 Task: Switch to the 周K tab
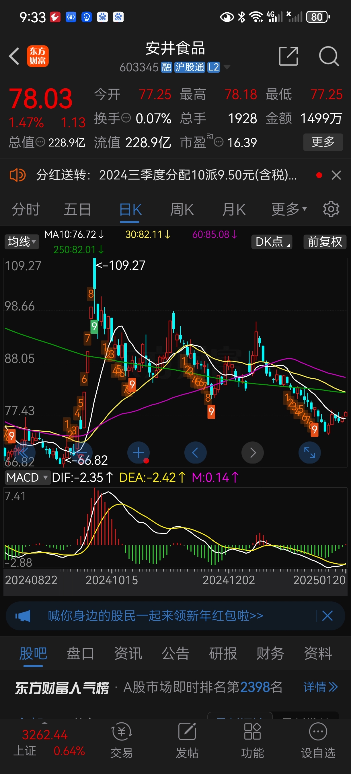click(182, 209)
